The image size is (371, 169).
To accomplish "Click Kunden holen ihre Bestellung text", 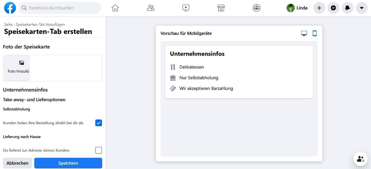I will click(x=43, y=123).
